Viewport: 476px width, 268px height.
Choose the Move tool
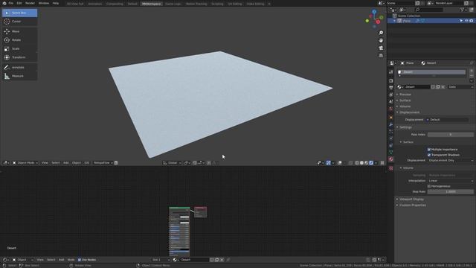[20, 31]
